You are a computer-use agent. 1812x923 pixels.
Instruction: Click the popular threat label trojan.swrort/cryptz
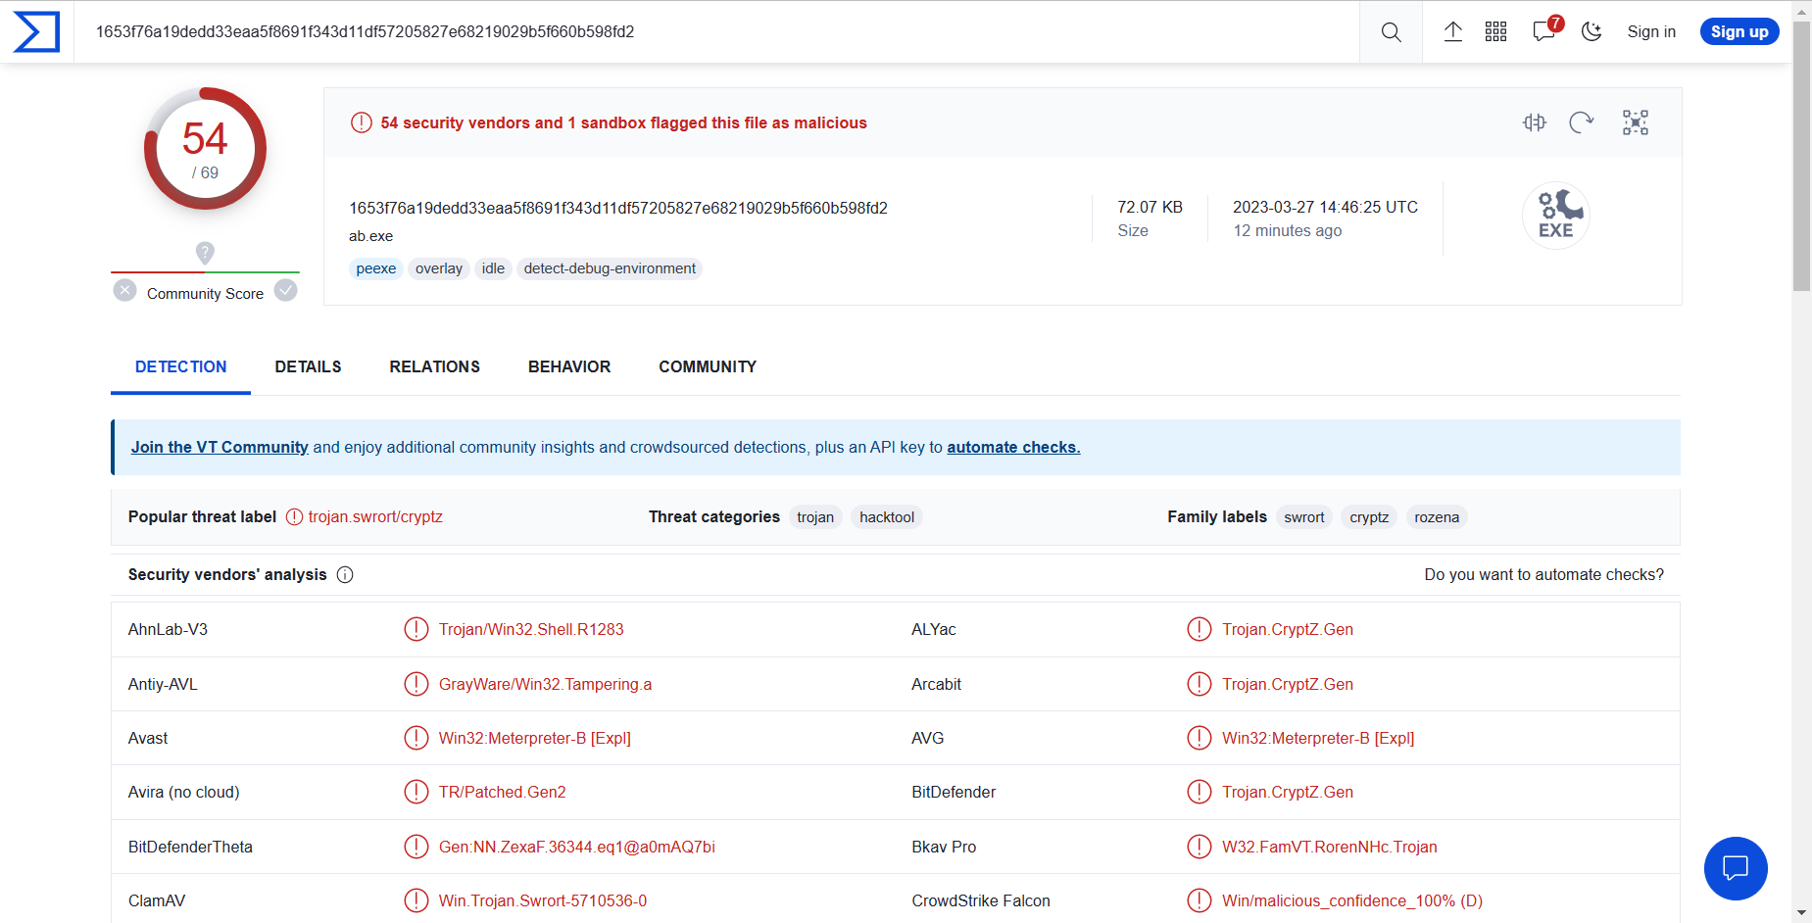point(375,517)
